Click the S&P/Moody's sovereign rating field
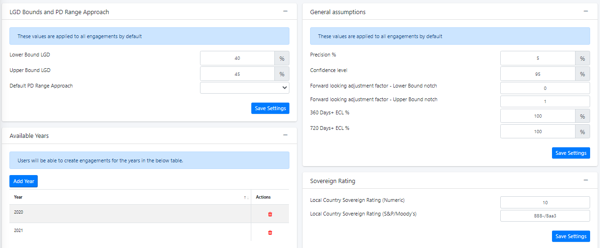Viewport: 600px width, 248px height. click(x=544, y=216)
